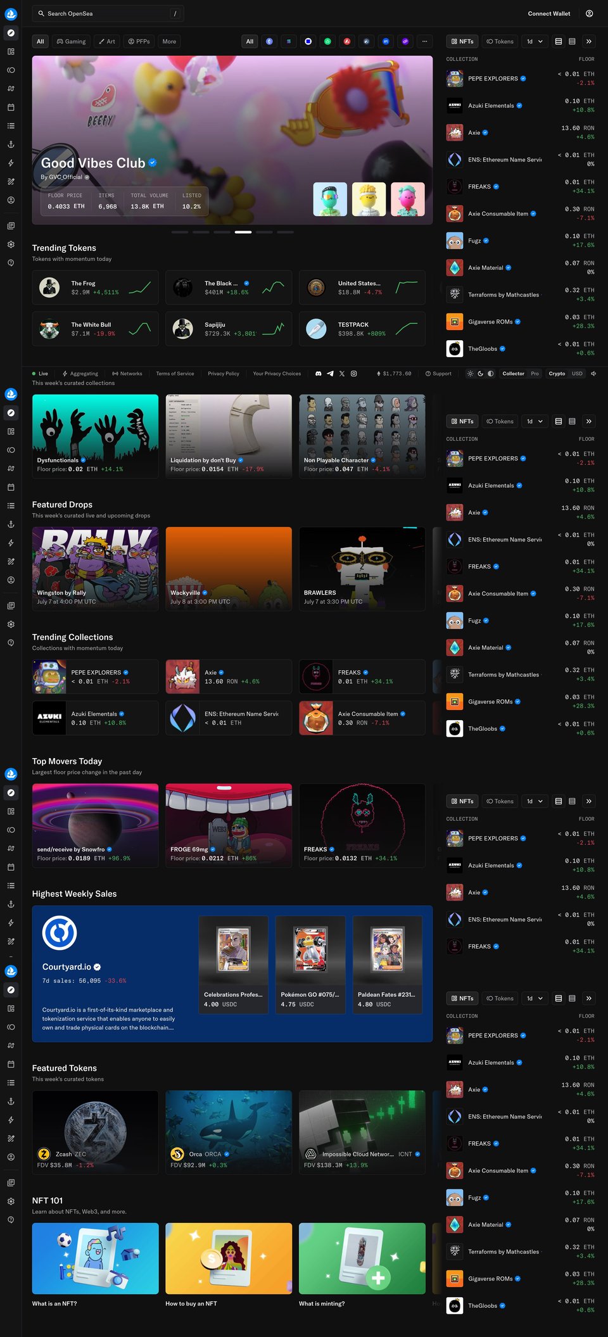Screen dimensions: 608x1337
Task: Select the All chains filter button
Action: coord(250,41)
